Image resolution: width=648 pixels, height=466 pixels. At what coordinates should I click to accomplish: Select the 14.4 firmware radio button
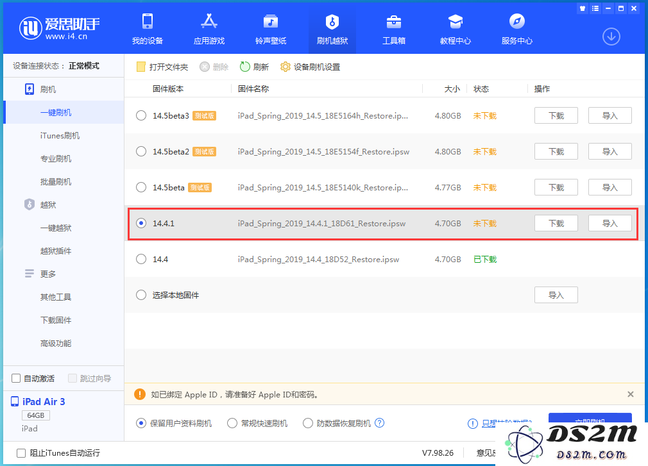[x=141, y=259]
